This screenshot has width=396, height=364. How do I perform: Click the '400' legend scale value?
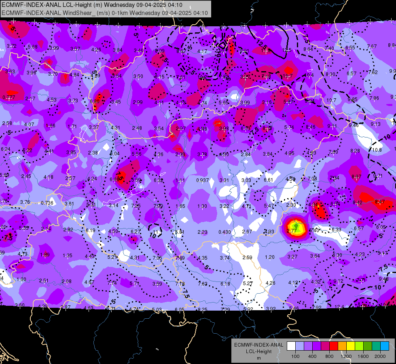[x=312, y=356]
